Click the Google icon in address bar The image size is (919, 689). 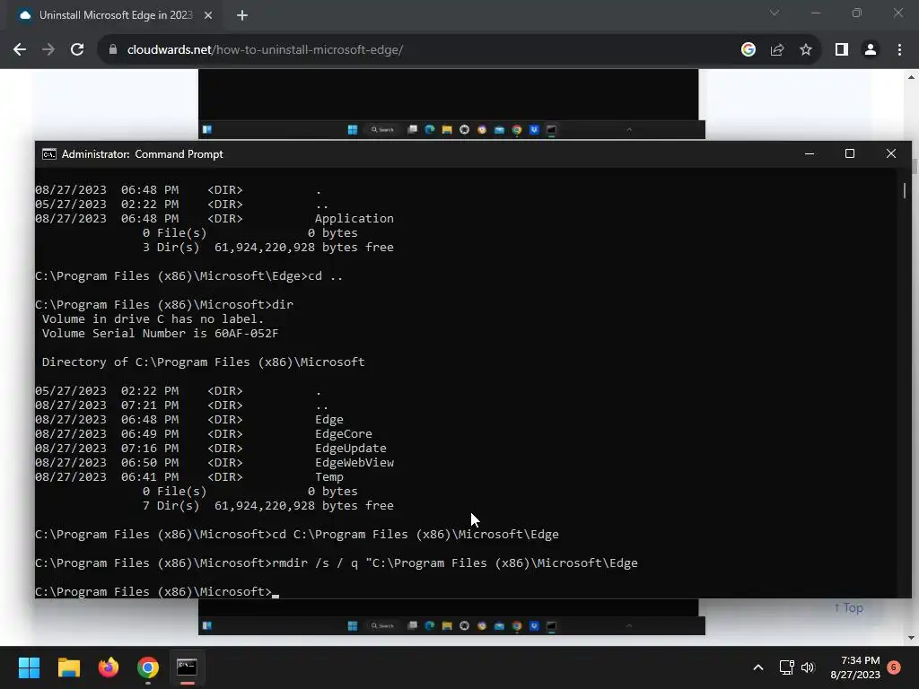pos(748,50)
